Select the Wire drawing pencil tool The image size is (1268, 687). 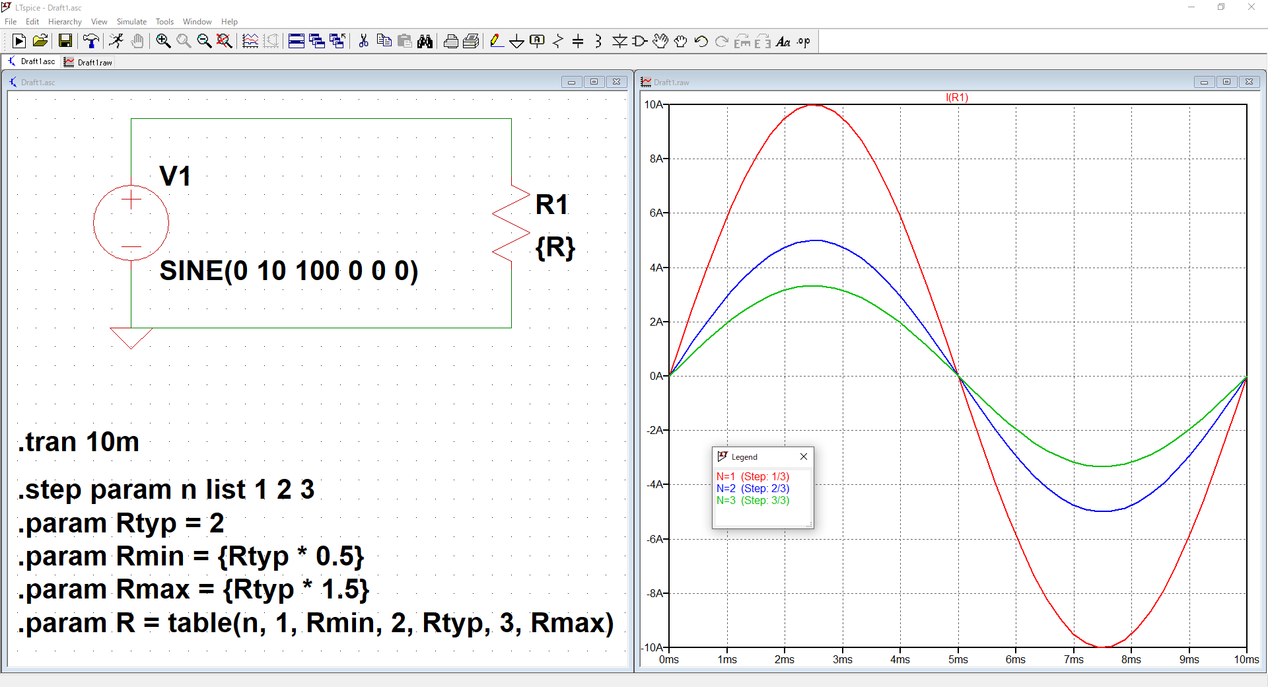tap(497, 42)
